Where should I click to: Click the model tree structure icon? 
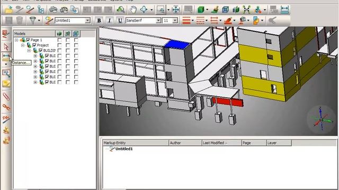coord(41,9)
